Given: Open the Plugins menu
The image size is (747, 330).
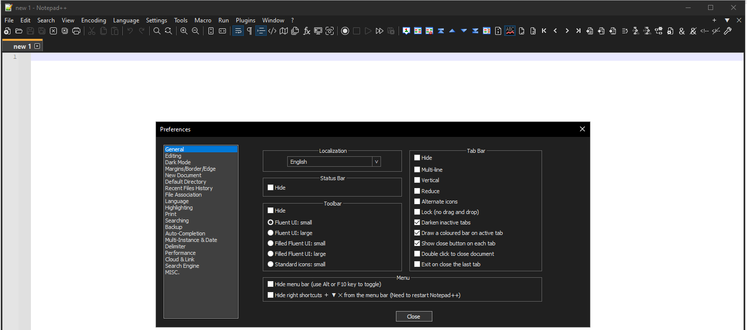Looking at the screenshot, I should click(x=245, y=20).
